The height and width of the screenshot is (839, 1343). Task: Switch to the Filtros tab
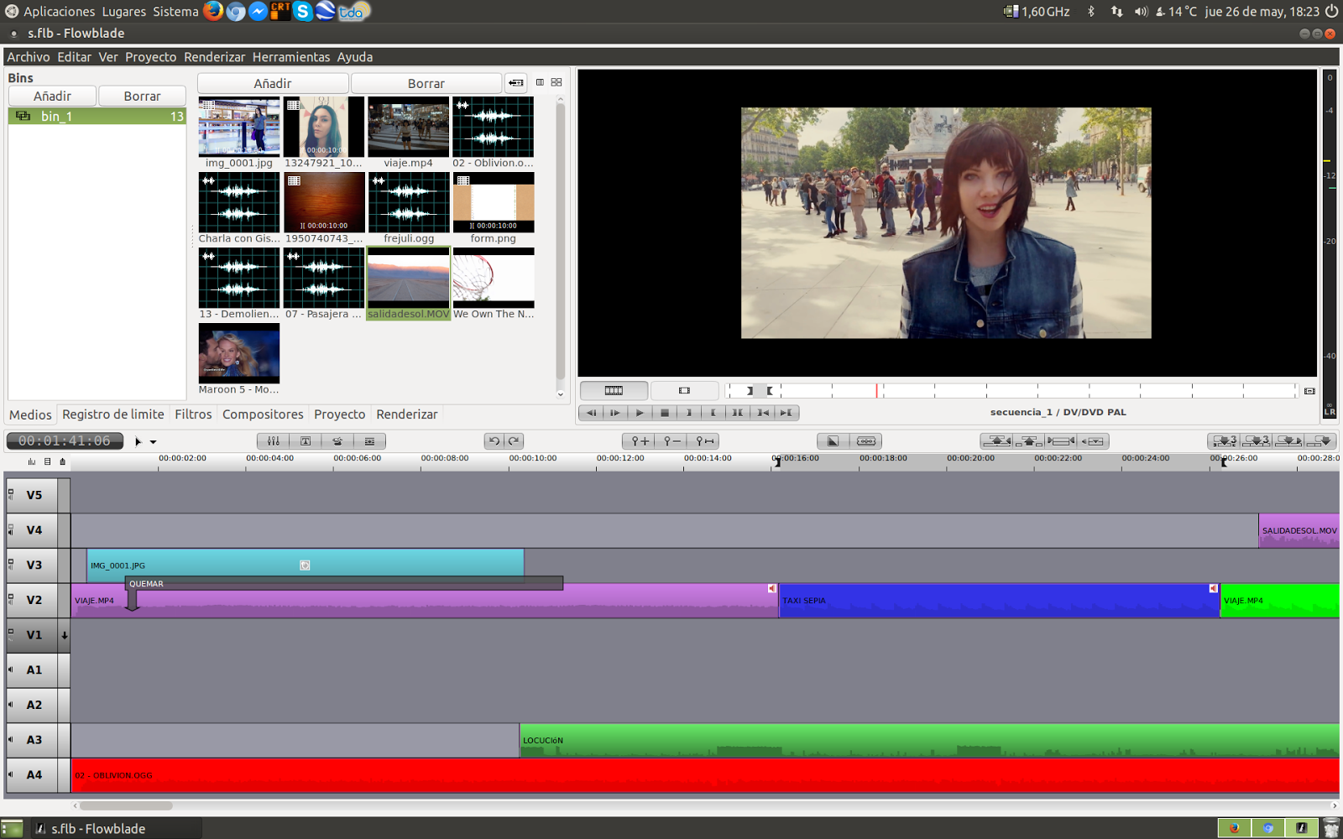pos(193,414)
